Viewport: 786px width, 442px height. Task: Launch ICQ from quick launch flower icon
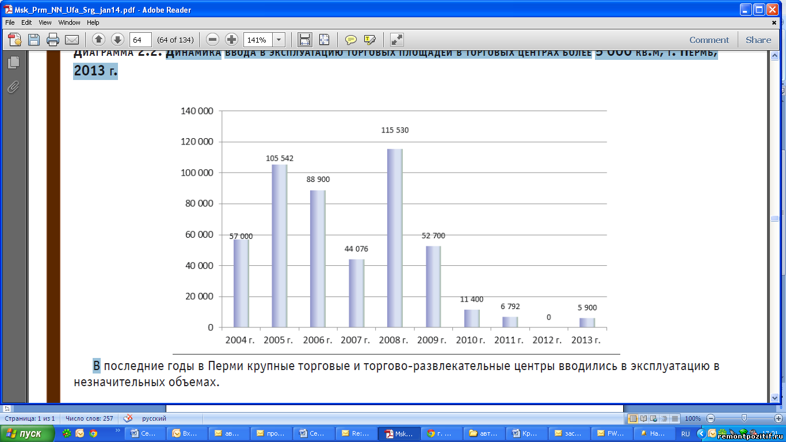click(x=67, y=433)
